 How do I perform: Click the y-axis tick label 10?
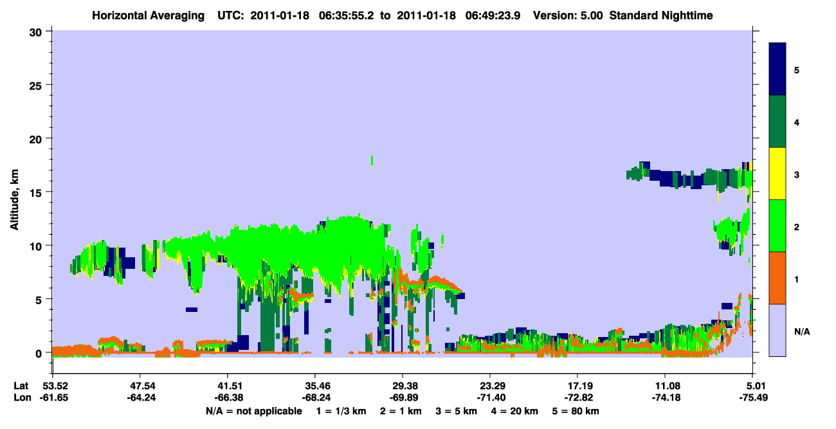click(37, 246)
